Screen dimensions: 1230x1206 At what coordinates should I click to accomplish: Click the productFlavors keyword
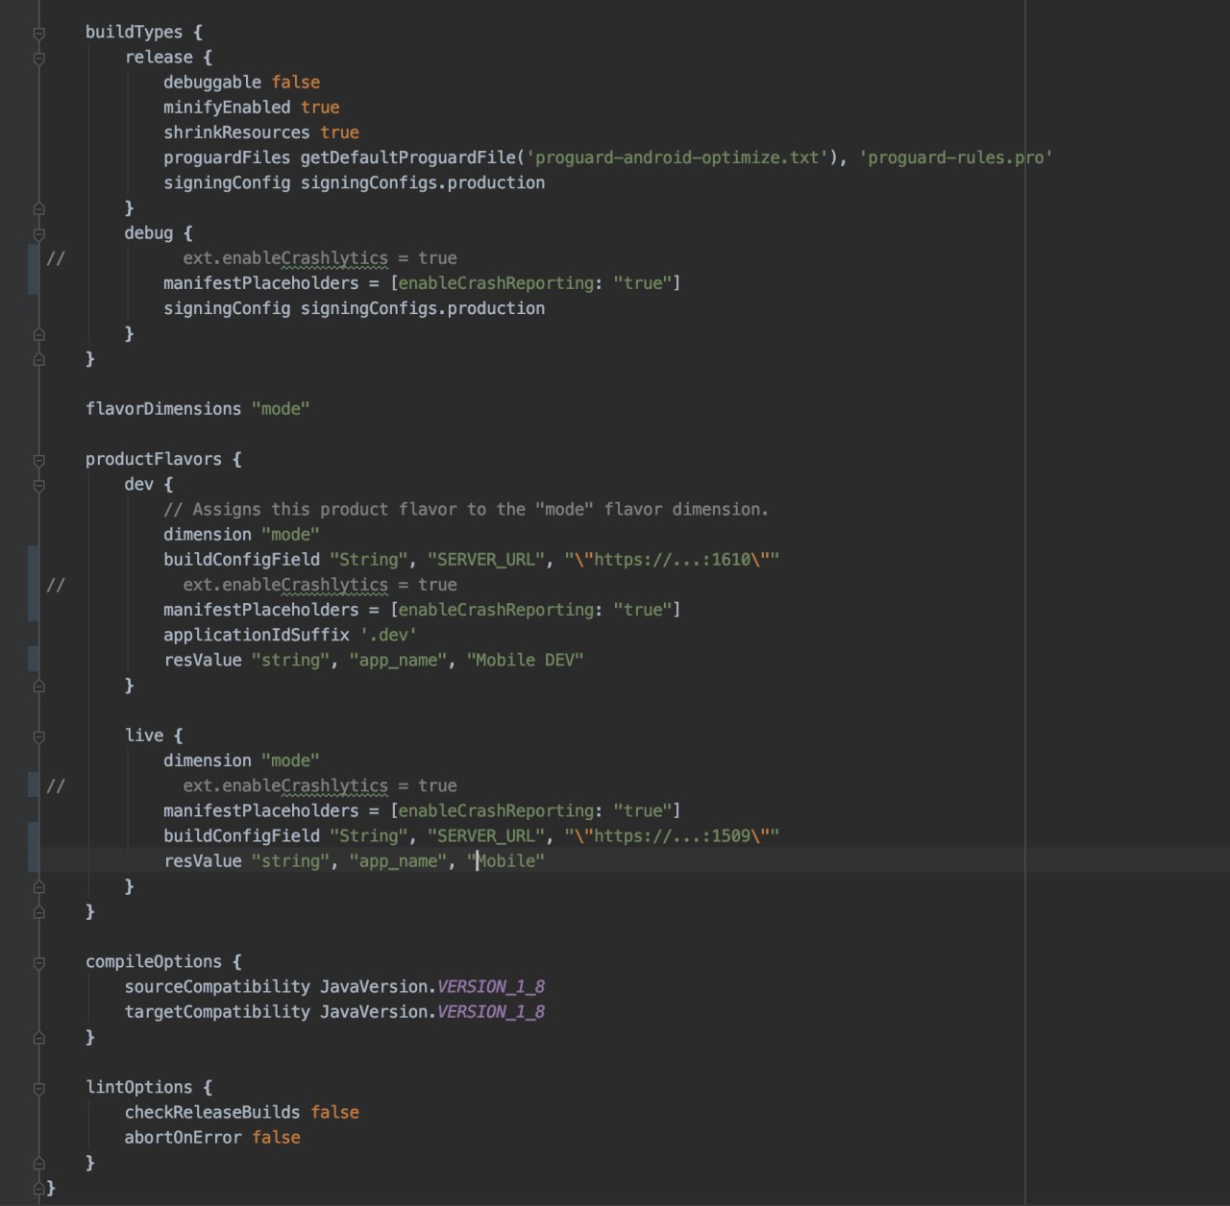[154, 459]
